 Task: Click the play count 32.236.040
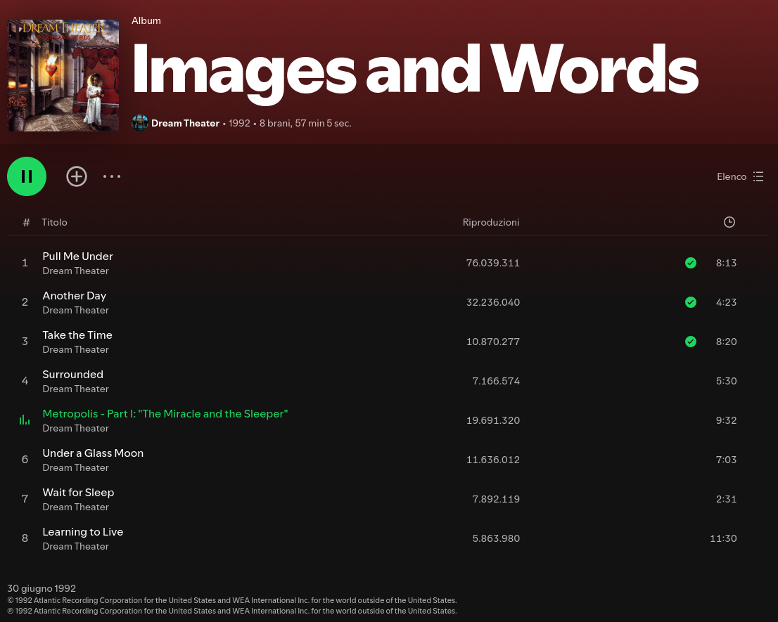pyautogui.click(x=492, y=302)
